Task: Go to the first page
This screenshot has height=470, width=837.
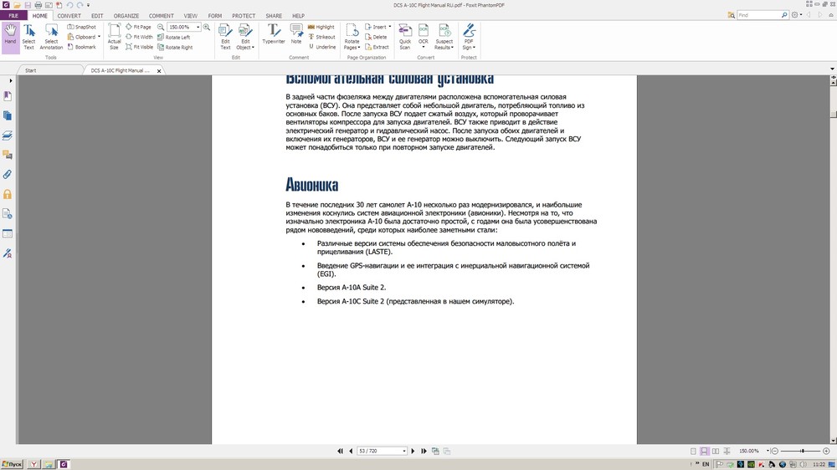Action: click(340, 451)
